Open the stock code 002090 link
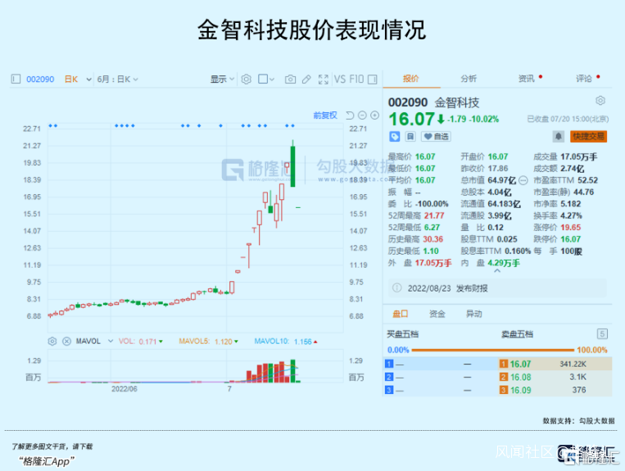Image resolution: width=625 pixels, height=471 pixels. click(40, 79)
